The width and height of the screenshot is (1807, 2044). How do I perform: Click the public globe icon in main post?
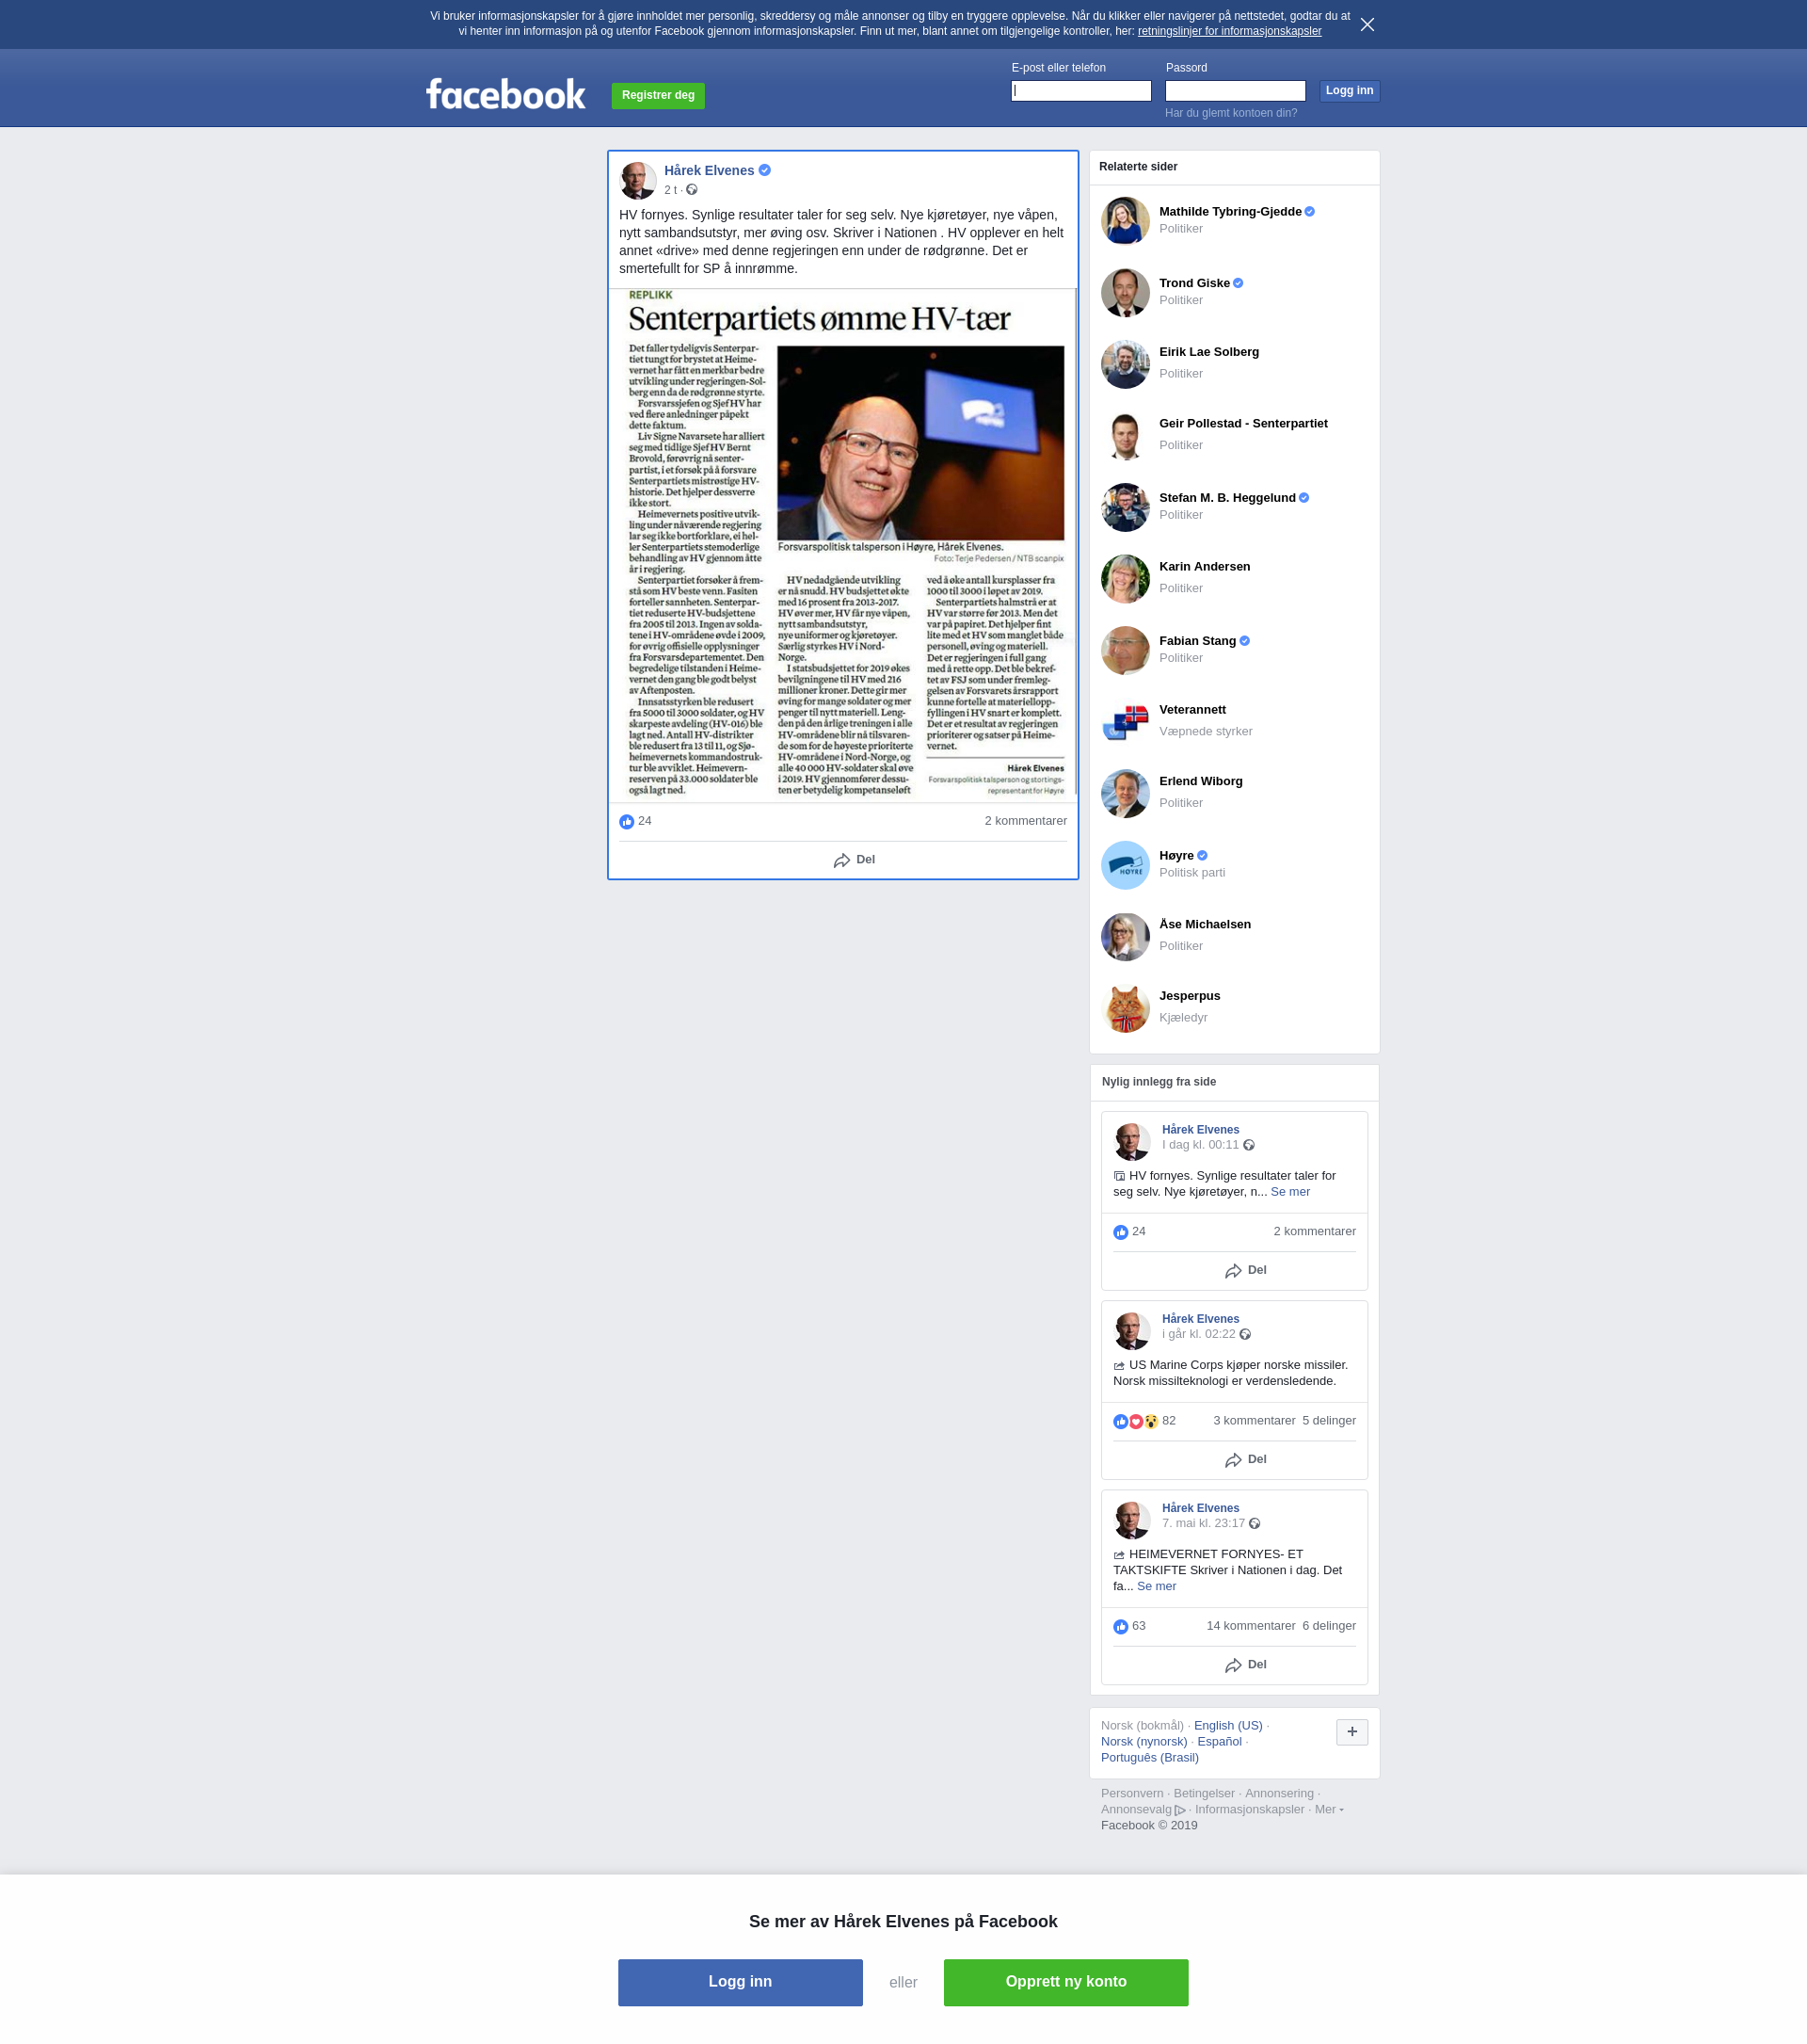692,190
